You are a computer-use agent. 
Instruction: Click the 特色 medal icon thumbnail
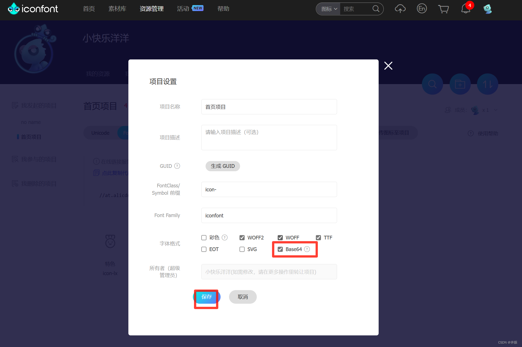[110, 241]
